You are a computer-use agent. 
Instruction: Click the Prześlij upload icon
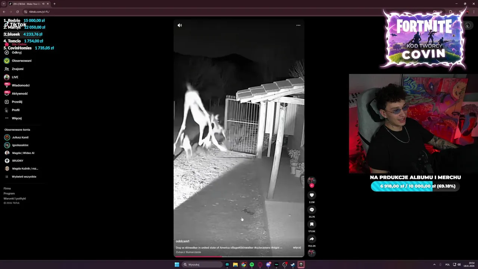click(7, 102)
